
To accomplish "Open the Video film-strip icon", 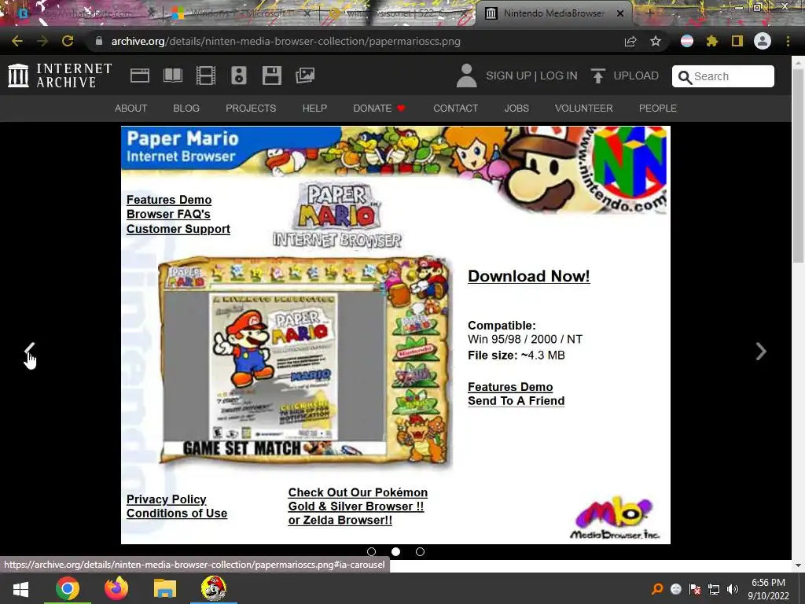I will 206,75.
